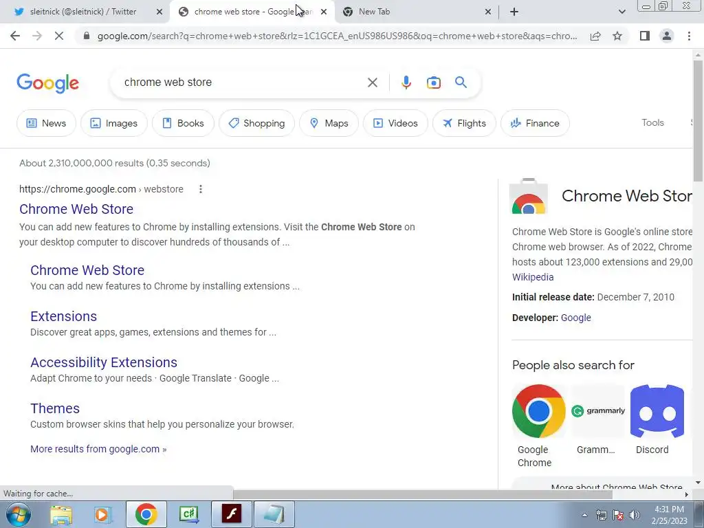Select the Discord related search thumbnail

tap(657, 411)
